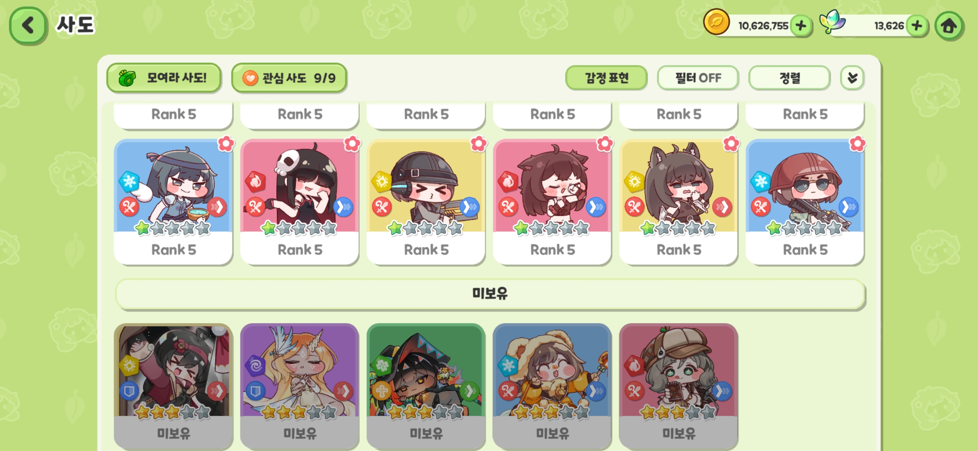978x451 pixels.
Task: Click the 감정 표현 button
Action: (606, 78)
